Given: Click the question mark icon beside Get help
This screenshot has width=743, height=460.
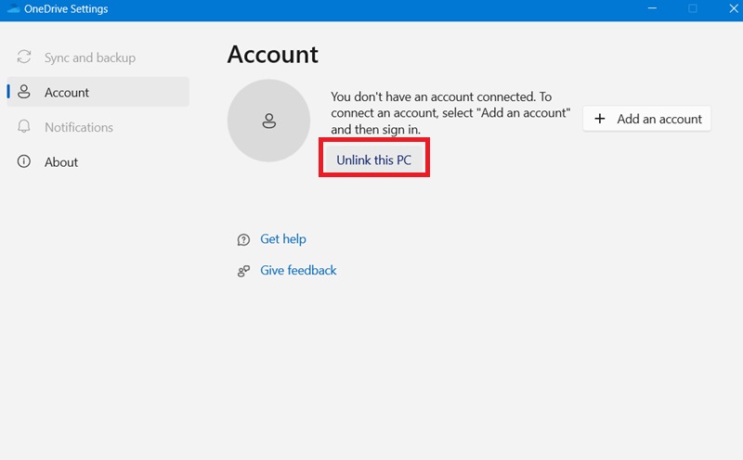Looking at the screenshot, I should coord(243,240).
